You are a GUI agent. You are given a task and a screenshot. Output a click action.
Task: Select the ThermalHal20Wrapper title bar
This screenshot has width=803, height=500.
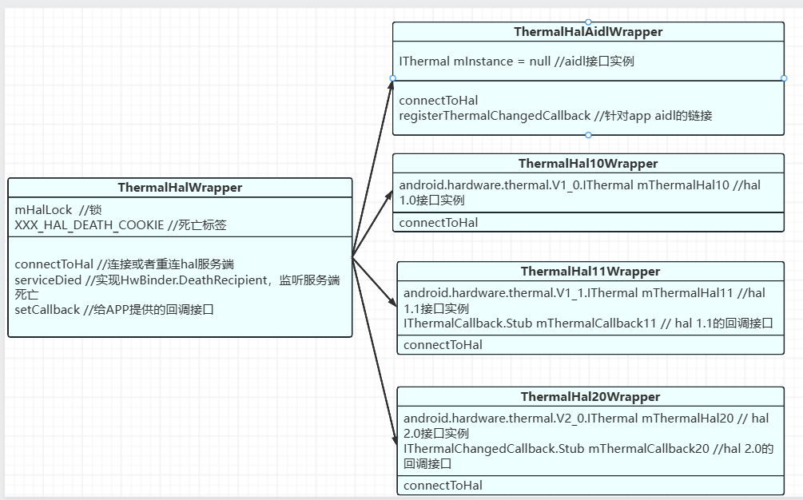(x=590, y=396)
